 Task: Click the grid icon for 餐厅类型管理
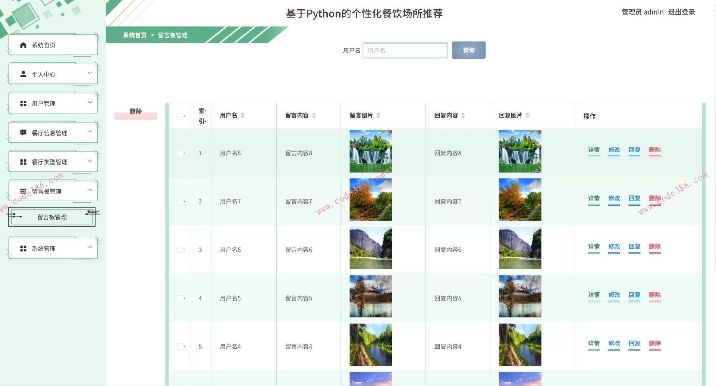click(23, 162)
